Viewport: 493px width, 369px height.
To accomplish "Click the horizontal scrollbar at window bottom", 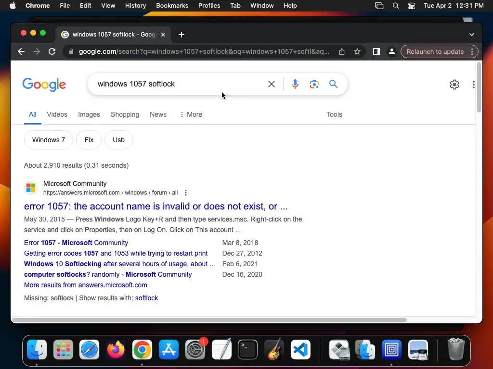I will [209, 320].
